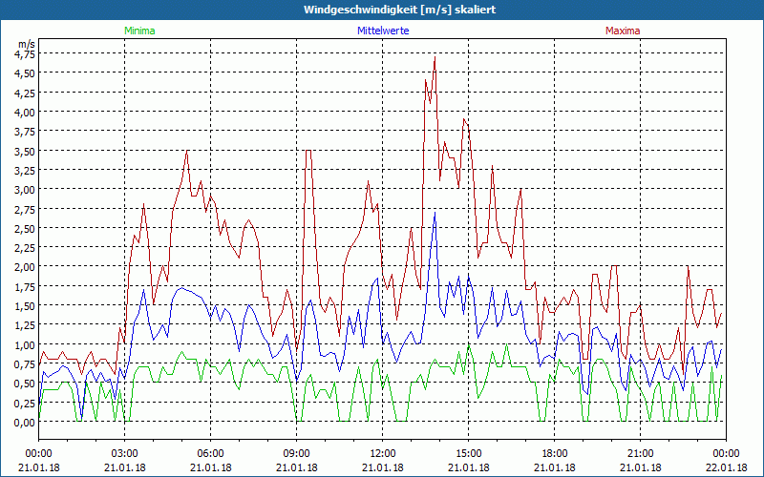The height and width of the screenshot is (477, 764).
Task: Click the 0,25 y-axis value
Action: tap(25, 403)
